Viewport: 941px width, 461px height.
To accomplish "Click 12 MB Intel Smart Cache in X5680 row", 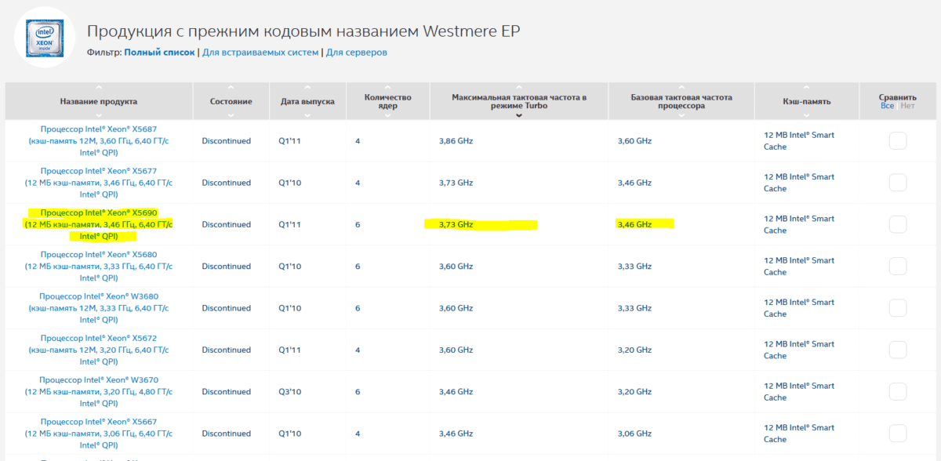I will point(799,266).
